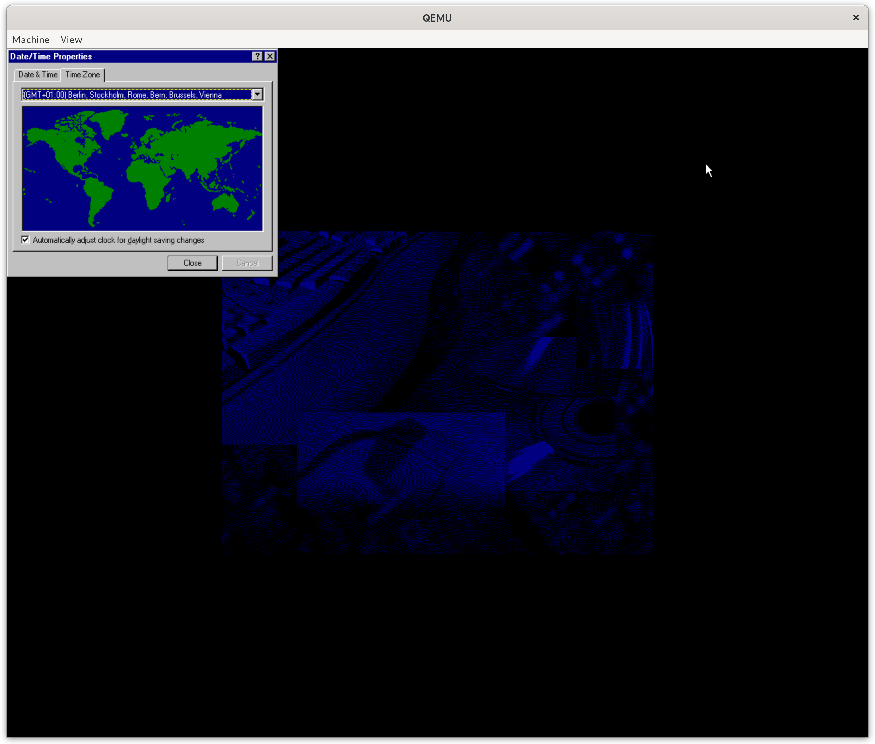Click the GMT+01:00 Berlin time zone field
The width and height of the screenshot is (875, 744).
coord(137,95)
